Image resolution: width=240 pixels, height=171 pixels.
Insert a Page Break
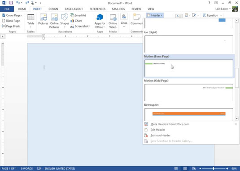point(11,26)
